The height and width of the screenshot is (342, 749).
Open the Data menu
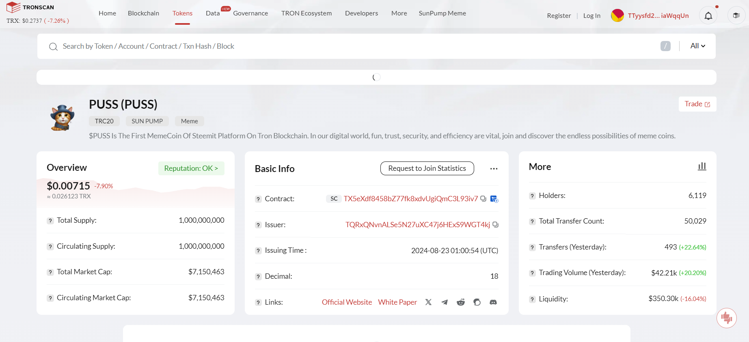click(213, 13)
